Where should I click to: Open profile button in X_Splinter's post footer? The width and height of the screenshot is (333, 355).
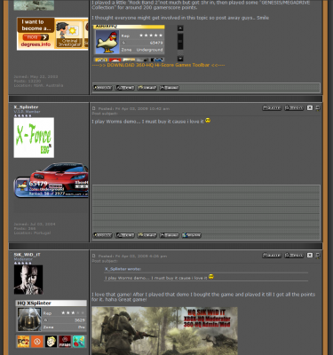(103, 235)
